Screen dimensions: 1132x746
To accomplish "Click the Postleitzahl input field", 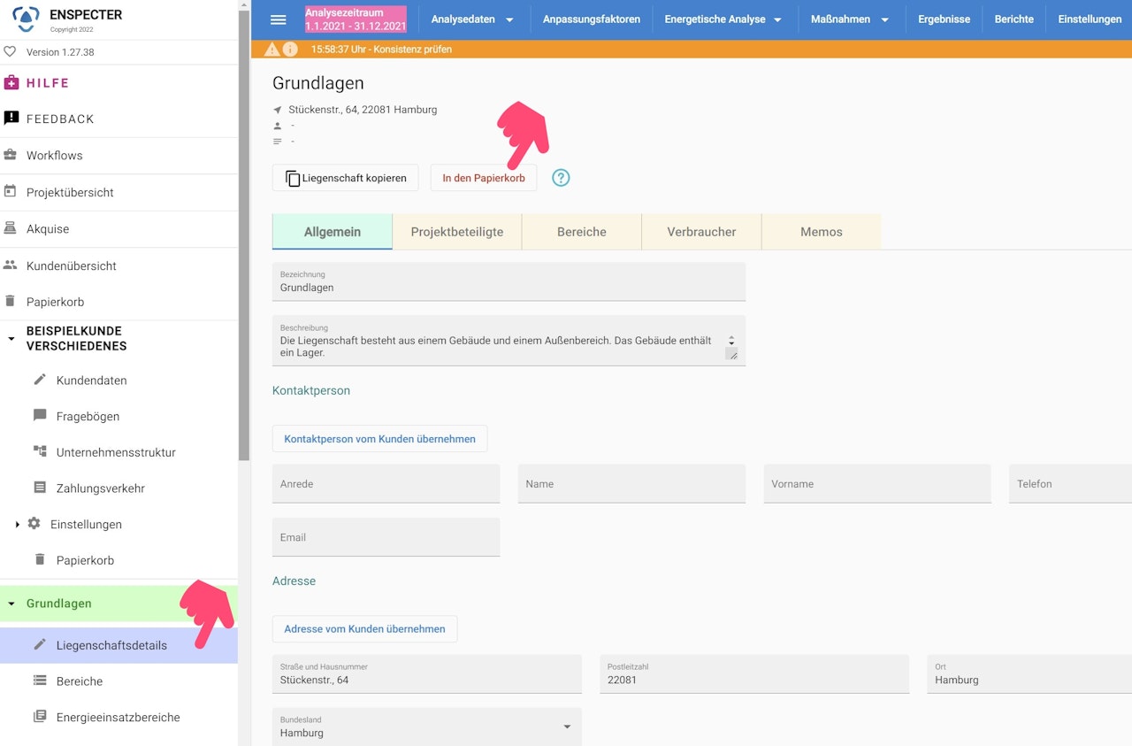I will coord(754,674).
